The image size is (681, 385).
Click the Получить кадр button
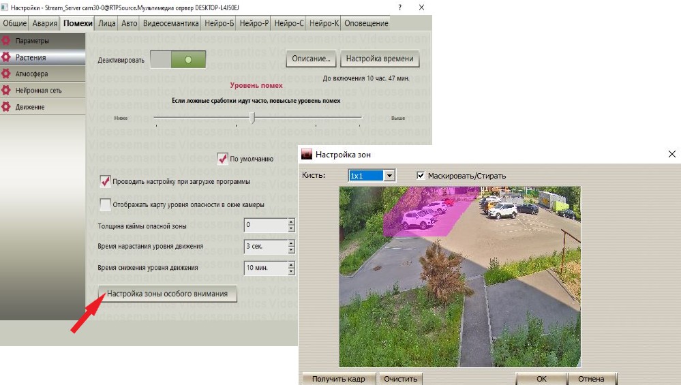point(338,378)
